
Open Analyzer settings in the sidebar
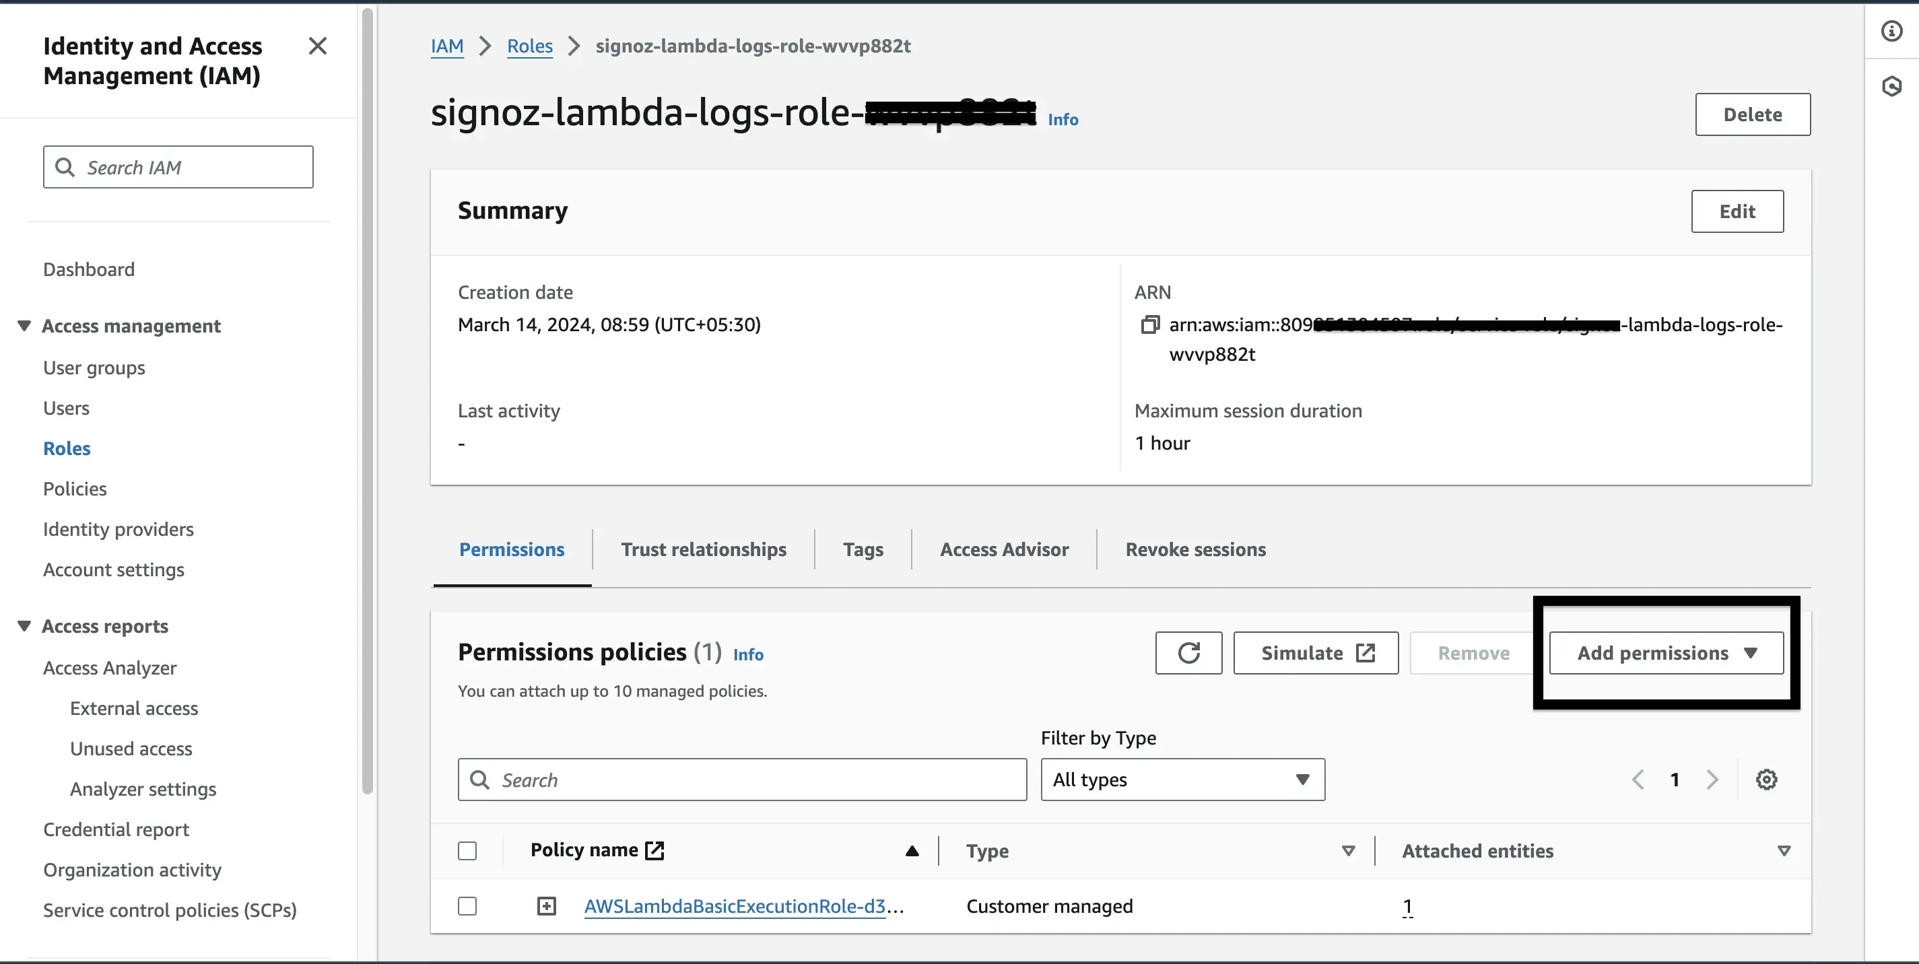coord(143,789)
